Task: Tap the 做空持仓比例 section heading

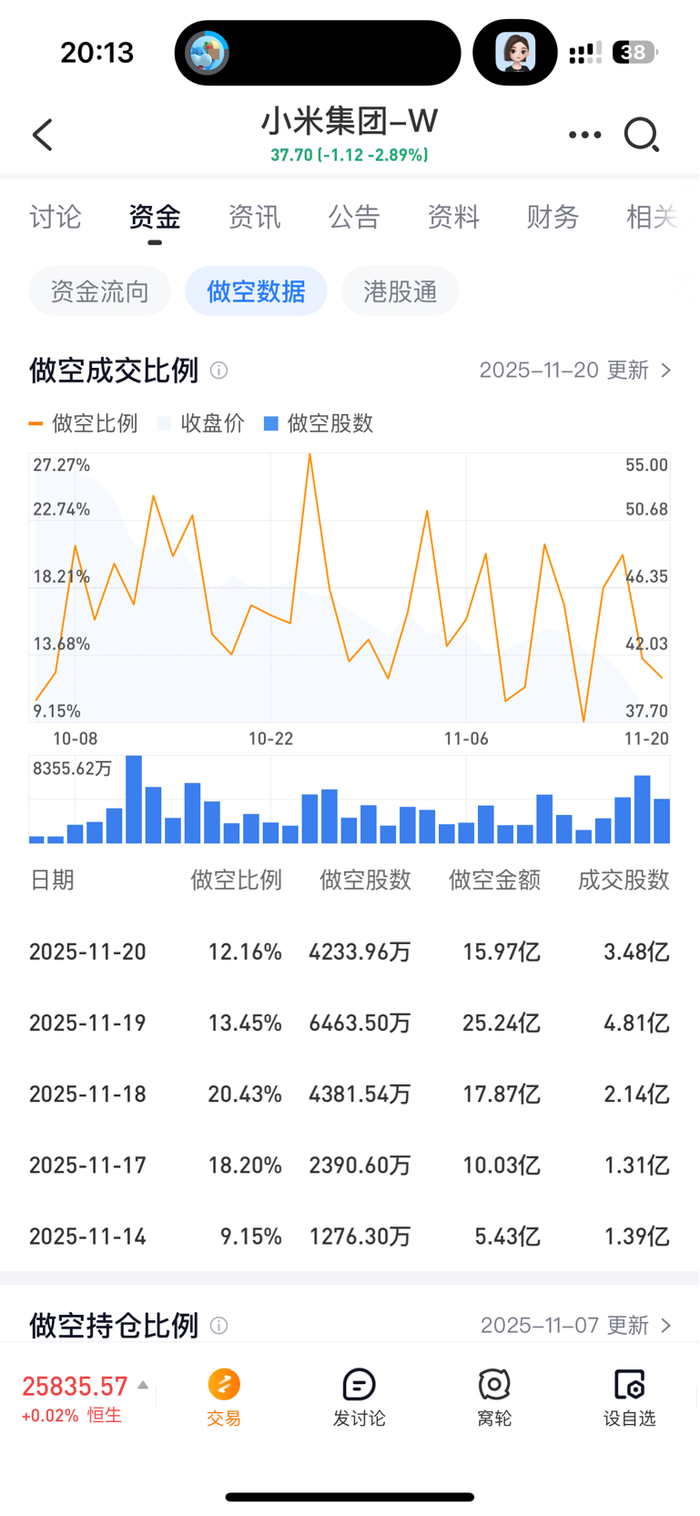Action: click(114, 1326)
